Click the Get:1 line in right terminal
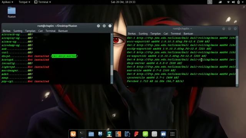 181,38
